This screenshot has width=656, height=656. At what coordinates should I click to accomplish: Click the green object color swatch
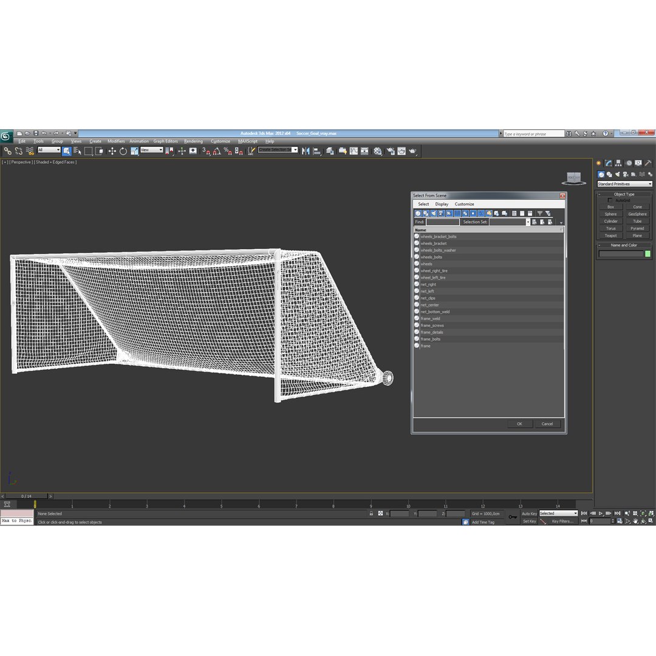pos(647,254)
